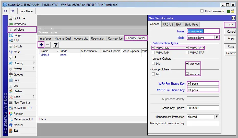Click the Management Protection Key field

coord(203,123)
